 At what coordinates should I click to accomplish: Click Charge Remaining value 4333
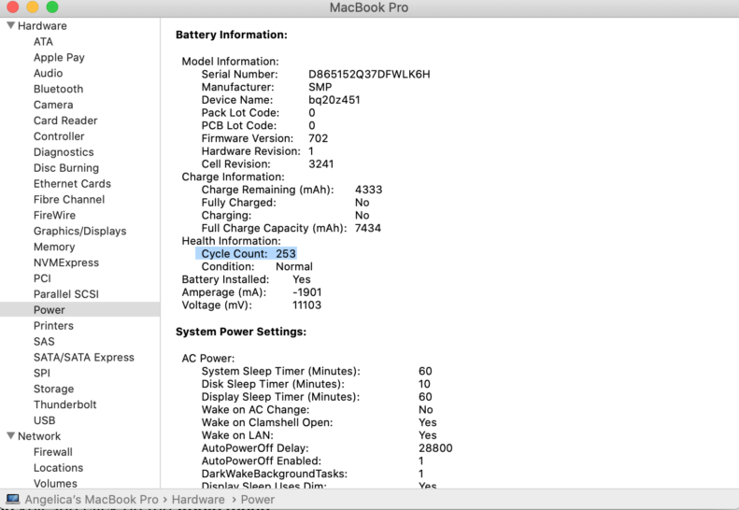coord(368,190)
